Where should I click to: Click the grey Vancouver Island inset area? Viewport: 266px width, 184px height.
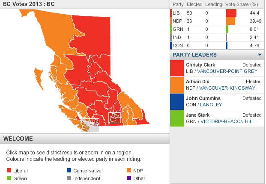click(91, 126)
